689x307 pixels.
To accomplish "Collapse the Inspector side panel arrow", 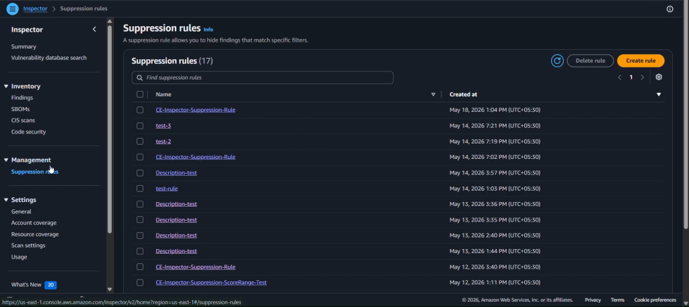I will coord(94,30).
